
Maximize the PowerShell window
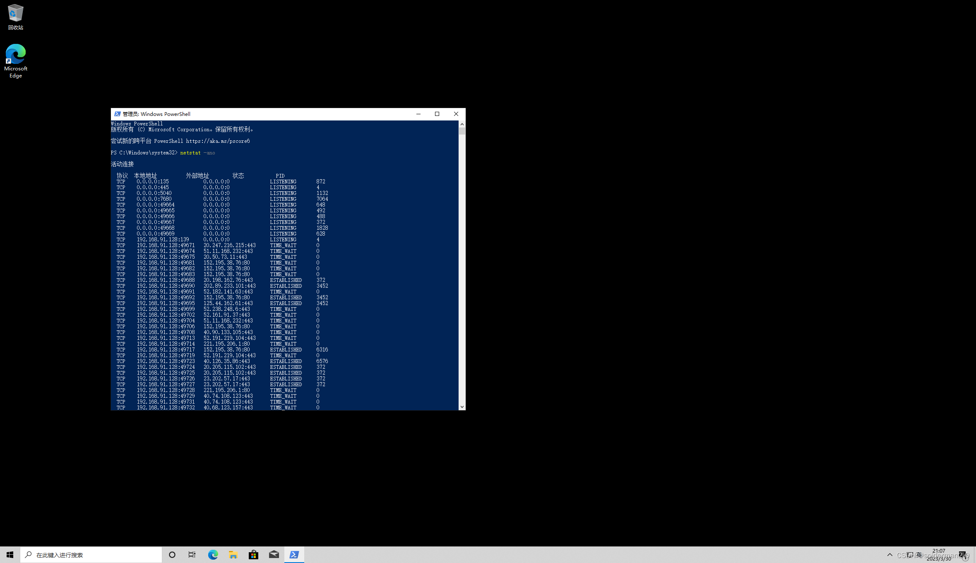[x=437, y=114]
